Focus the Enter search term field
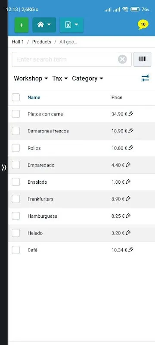This screenshot has width=155, height=345. coord(65,60)
